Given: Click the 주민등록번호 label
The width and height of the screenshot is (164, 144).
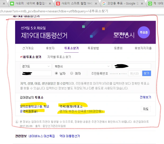Looking at the screenshot, I should (100, 73).
